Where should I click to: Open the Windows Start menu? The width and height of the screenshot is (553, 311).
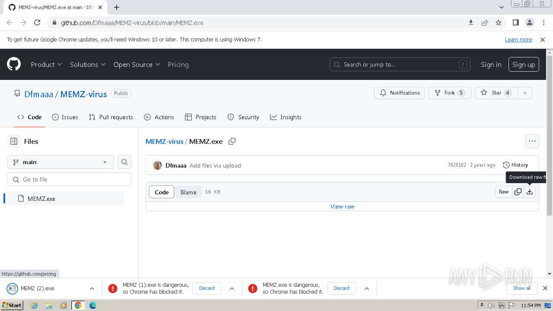pyautogui.click(x=12, y=305)
